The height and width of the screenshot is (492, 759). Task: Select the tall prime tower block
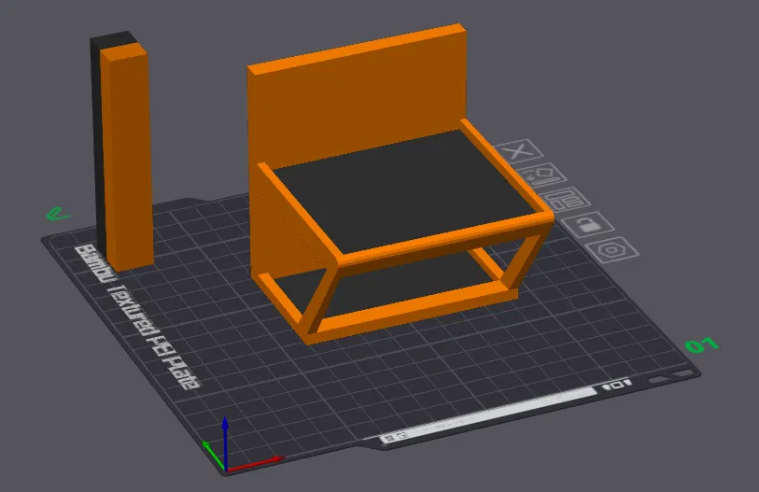pyautogui.click(x=122, y=150)
